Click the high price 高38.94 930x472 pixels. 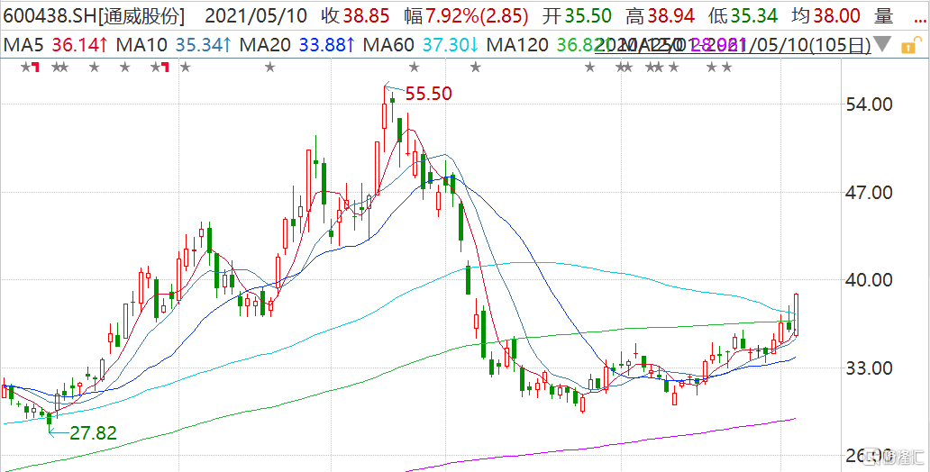click(661, 16)
